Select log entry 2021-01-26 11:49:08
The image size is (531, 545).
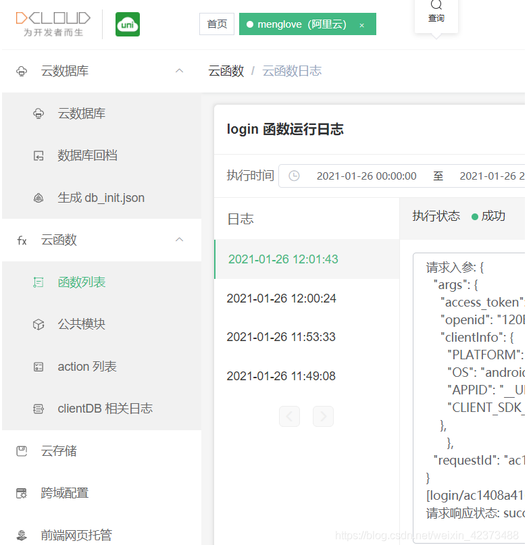281,376
